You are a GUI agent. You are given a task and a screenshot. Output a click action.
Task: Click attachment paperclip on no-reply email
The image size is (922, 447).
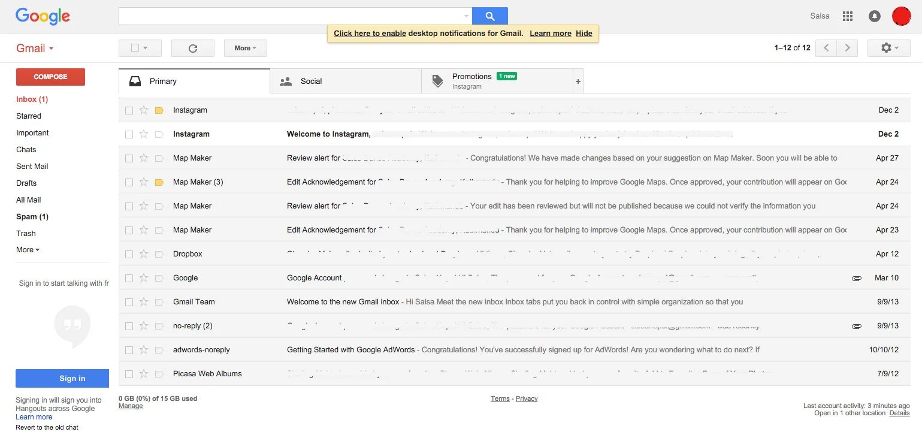pyautogui.click(x=857, y=326)
